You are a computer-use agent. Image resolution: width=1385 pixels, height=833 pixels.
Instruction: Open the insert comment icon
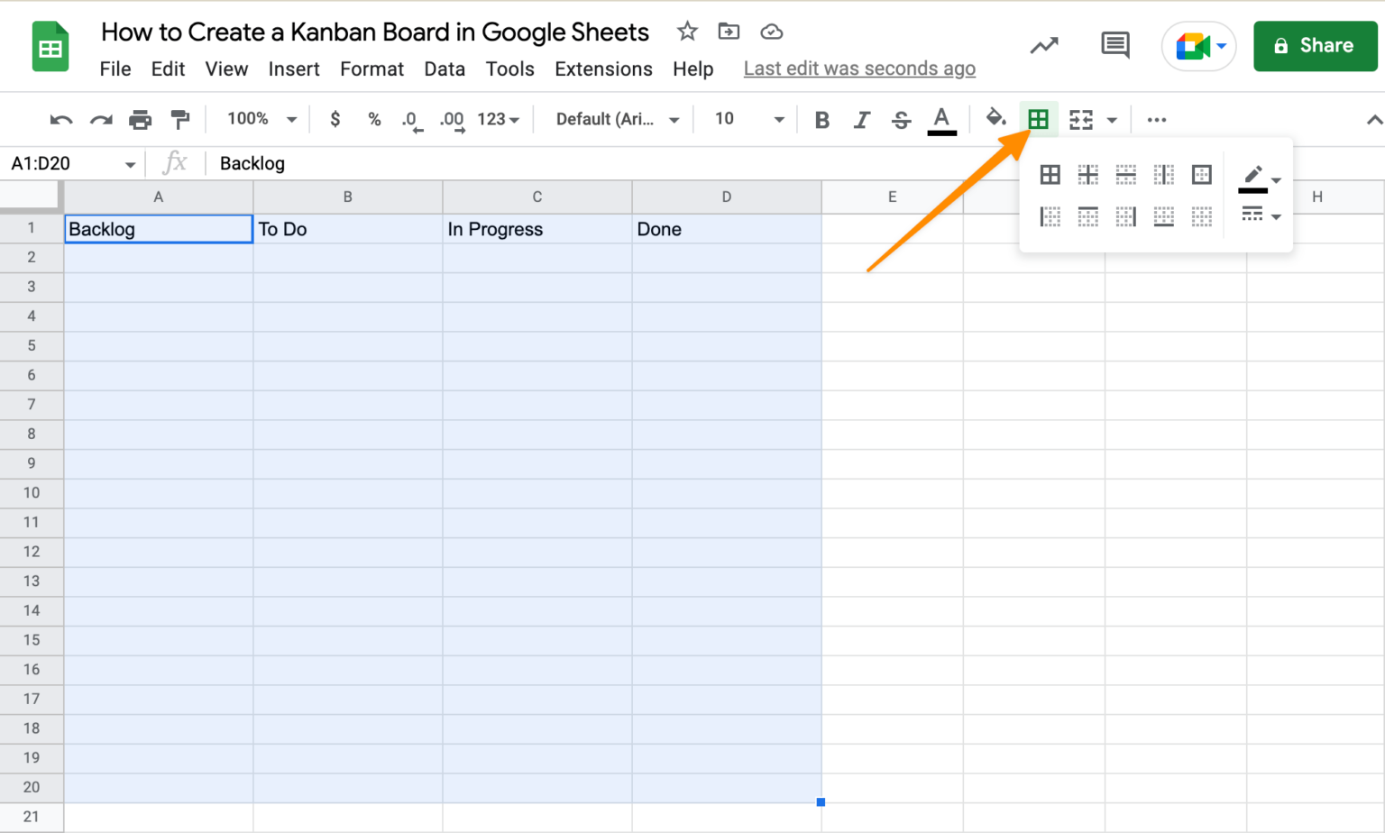click(x=1114, y=45)
